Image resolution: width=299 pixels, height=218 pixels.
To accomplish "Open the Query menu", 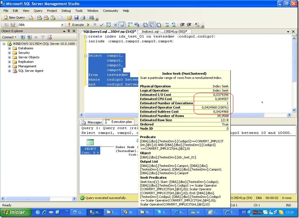I will pyautogui.click(x=38, y=11).
